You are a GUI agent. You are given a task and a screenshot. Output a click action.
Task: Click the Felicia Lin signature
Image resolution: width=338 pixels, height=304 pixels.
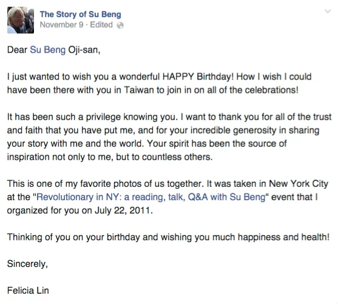pyautogui.click(x=28, y=291)
